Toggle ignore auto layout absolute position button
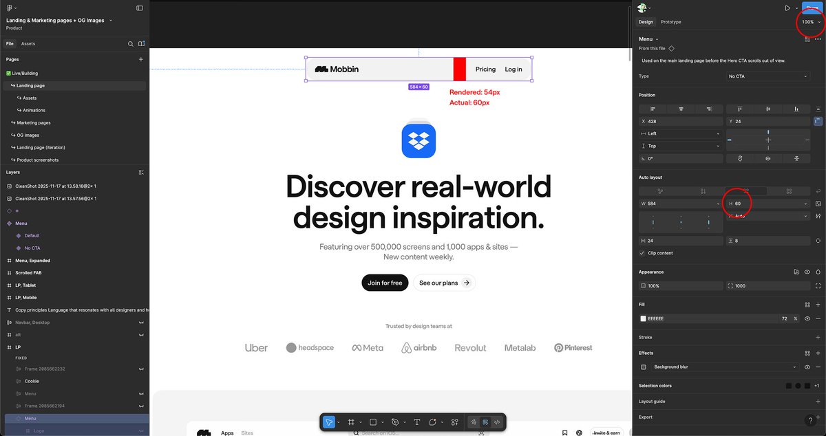This screenshot has width=826, height=436. (x=818, y=121)
